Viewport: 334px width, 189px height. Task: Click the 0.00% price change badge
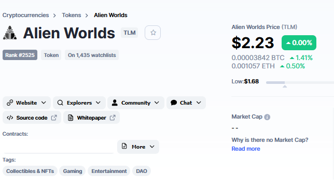(x=299, y=43)
